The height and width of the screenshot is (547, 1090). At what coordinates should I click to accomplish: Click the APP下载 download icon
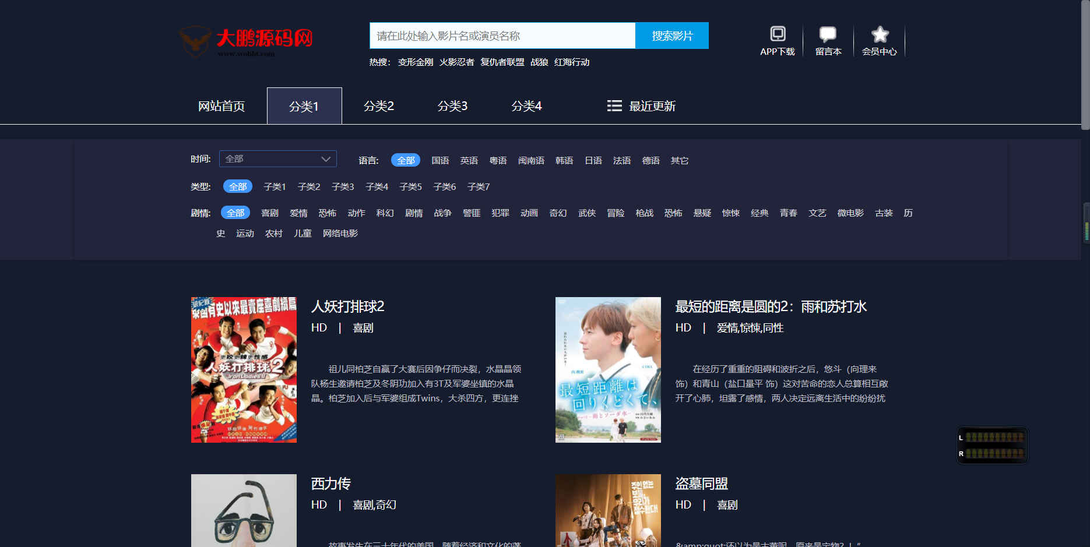777,34
